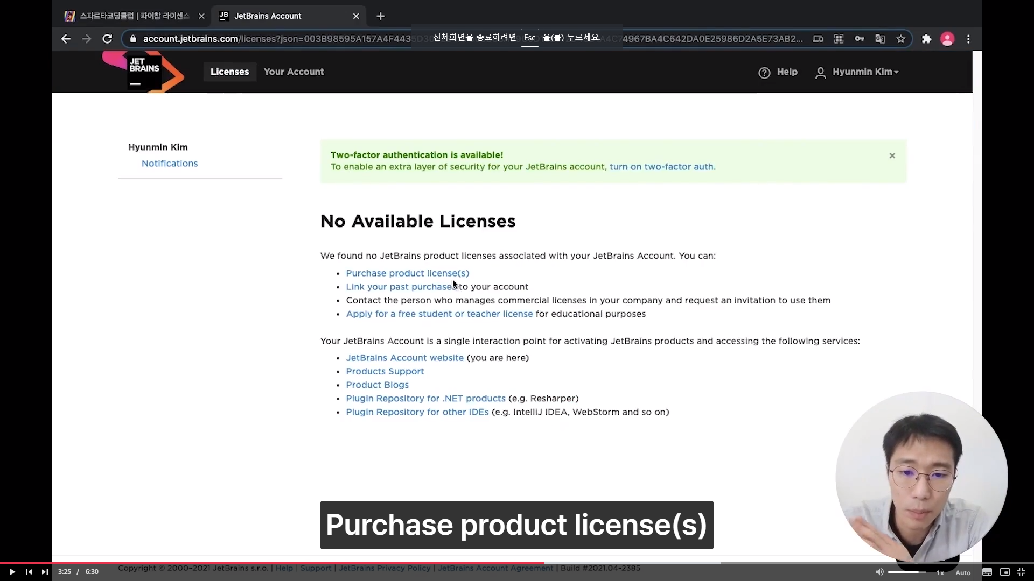Open JetBrains Privacy Policy footer link
This screenshot has height=581, width=1034.
(385, 568)
